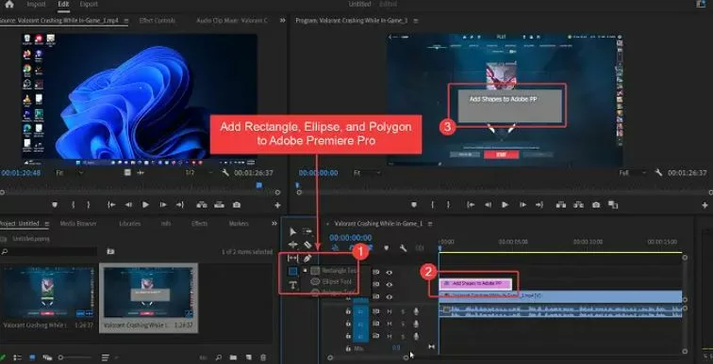Step back one frame in Program monitor

488,205
